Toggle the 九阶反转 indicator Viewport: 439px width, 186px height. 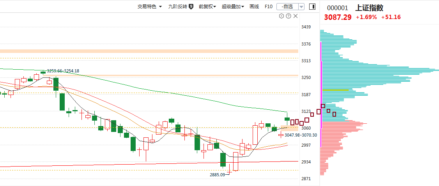[x=177, y=7]
